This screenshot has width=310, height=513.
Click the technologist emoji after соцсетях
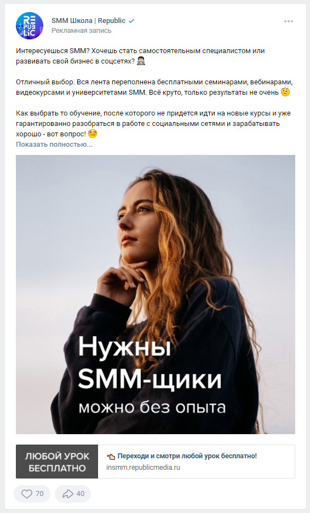[141, 61]
